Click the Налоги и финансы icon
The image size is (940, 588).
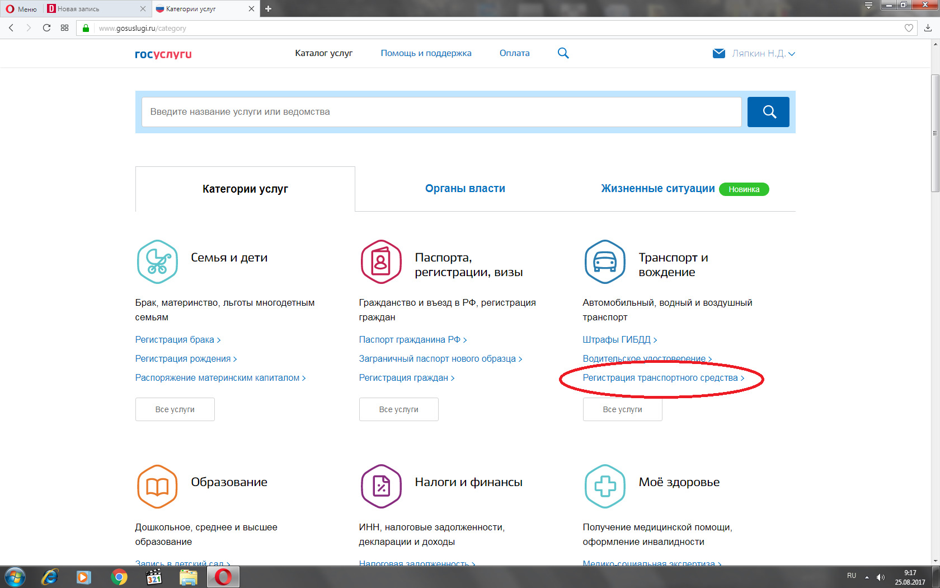click(381, 486)
